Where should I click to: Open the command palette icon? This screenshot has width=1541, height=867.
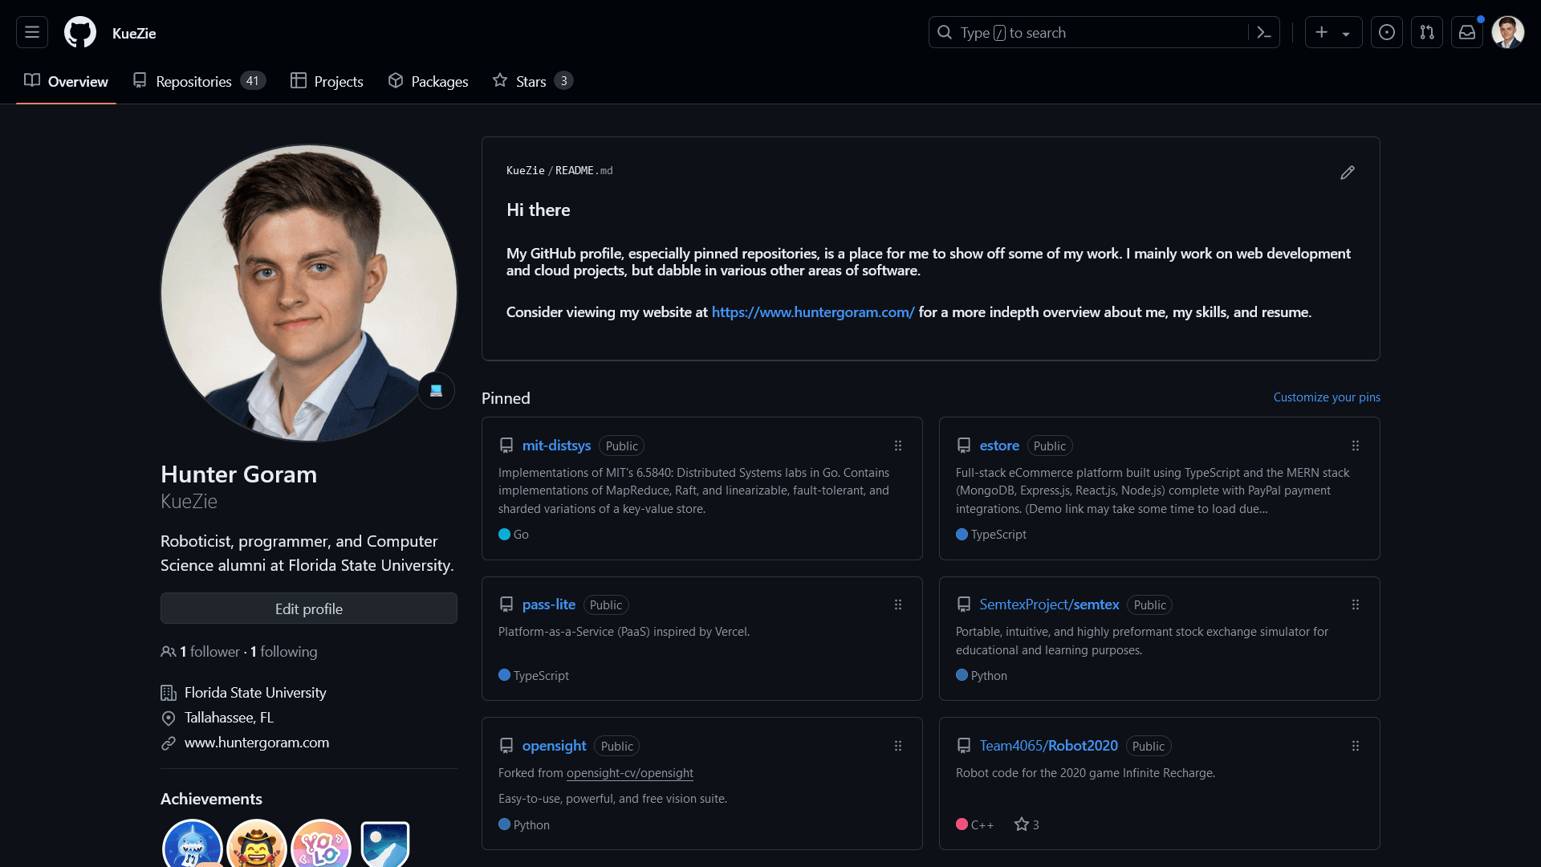click(1264, 32)
